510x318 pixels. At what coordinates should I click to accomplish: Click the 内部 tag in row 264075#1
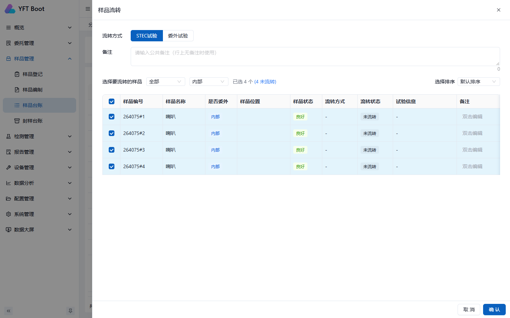215,117
